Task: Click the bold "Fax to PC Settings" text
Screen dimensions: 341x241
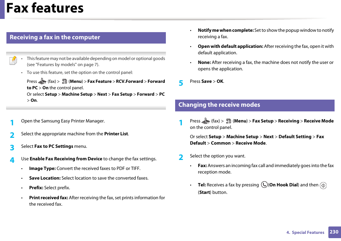Action: [x=54, y=146]
